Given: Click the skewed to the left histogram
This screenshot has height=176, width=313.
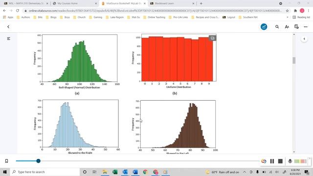Looking at the screenshot, I should coord(178,124).
